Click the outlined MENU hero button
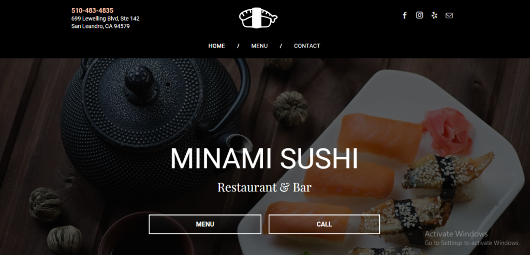The image size is (530, 255). click(205, 224)
